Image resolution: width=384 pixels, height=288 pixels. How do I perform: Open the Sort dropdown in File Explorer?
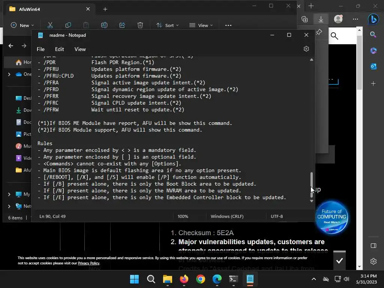pyautogui.click(x=168, y=25)
